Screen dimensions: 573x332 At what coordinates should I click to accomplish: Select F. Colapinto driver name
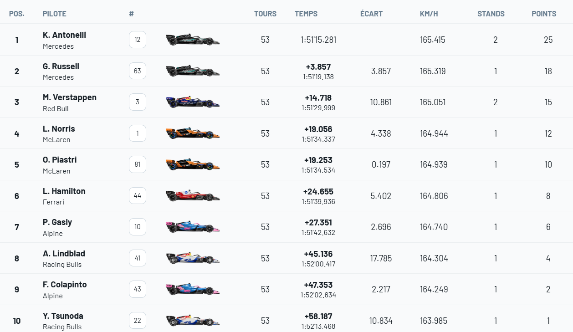click(x=65, y=285)
